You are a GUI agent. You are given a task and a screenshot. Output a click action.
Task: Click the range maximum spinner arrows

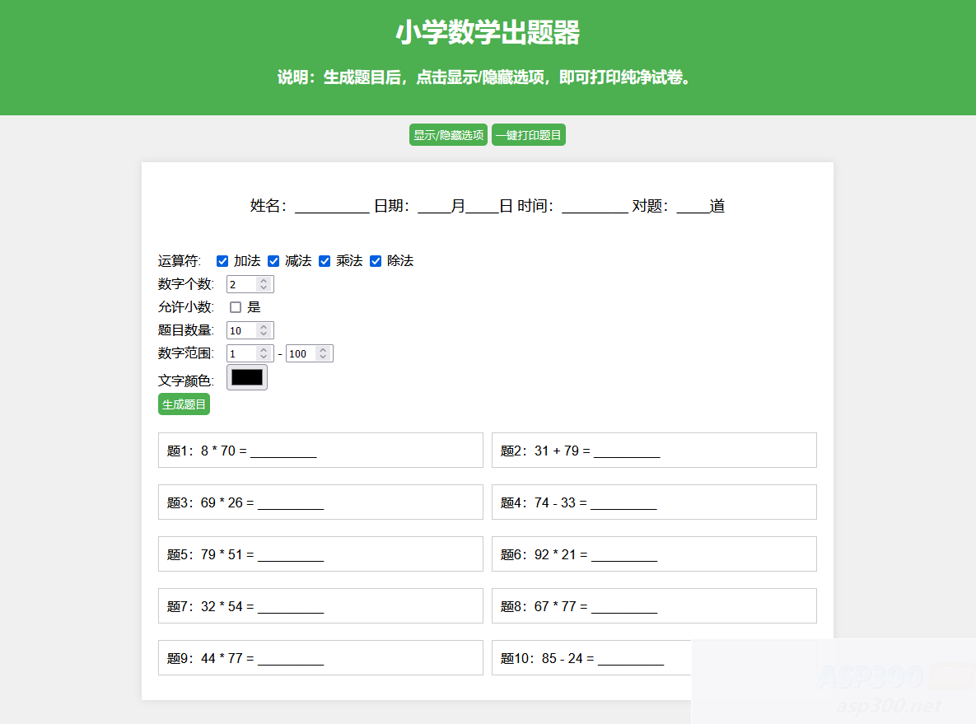click(323, 353)
